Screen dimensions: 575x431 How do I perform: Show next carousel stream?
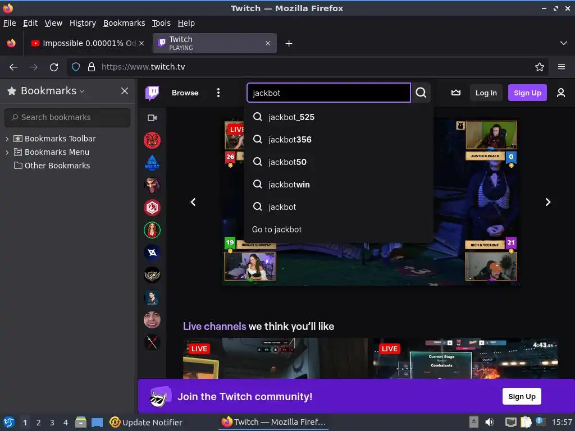pos(547,202)
